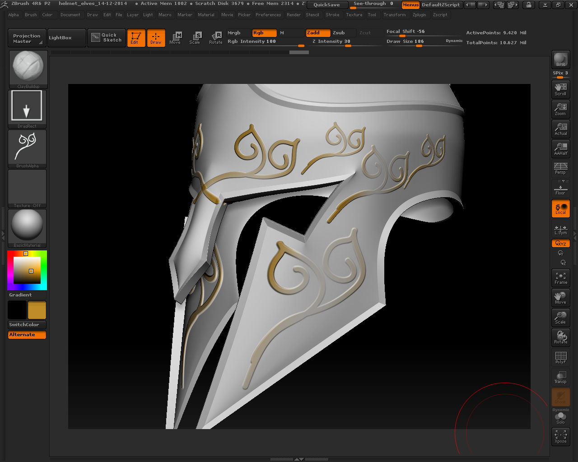Toggle the Draw mode button

click(156, 38)
